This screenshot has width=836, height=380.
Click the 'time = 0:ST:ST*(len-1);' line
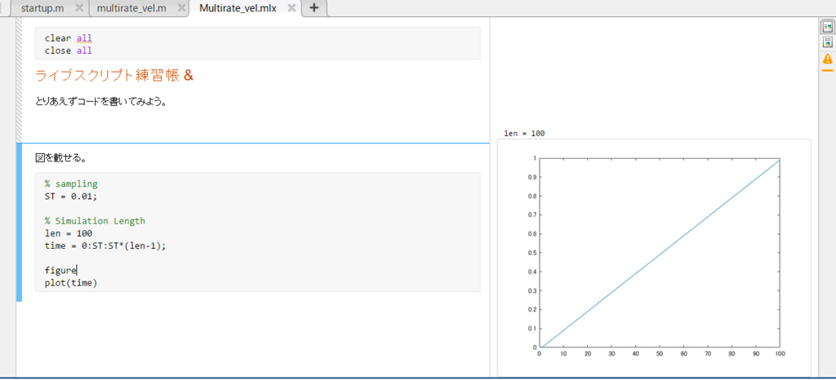click(x=105, y=246)
